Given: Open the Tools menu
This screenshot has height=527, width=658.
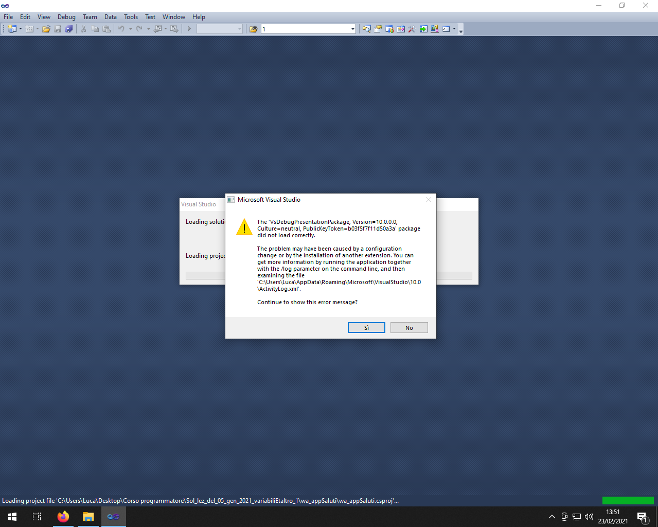Looking at the screenshot, I should 131,17.
